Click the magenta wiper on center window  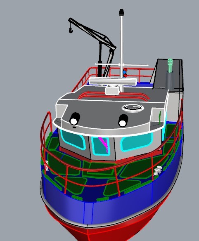(x=104, y=144)
